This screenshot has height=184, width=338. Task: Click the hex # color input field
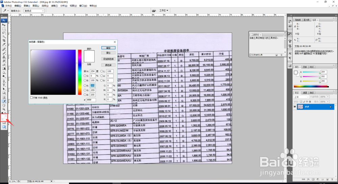point(91,100)
